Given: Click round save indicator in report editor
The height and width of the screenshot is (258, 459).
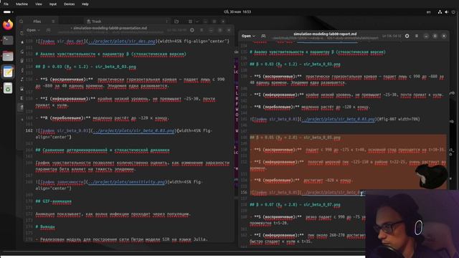Looking at the screenshot, I should (x=407, y=36).
